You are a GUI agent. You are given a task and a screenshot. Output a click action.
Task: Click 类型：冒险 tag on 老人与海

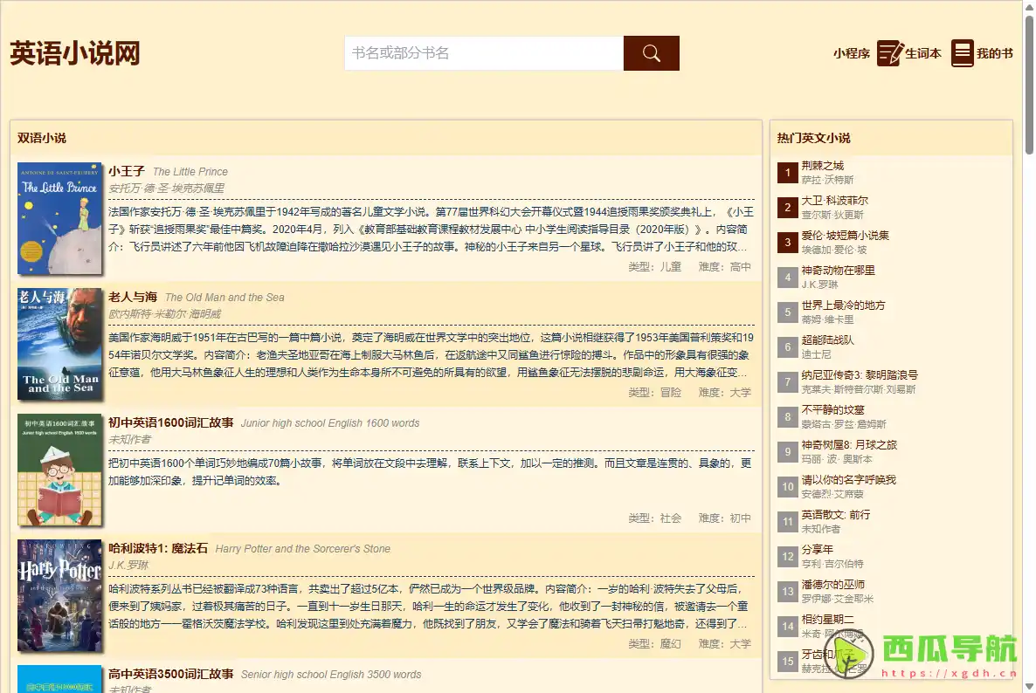(654, 393)
